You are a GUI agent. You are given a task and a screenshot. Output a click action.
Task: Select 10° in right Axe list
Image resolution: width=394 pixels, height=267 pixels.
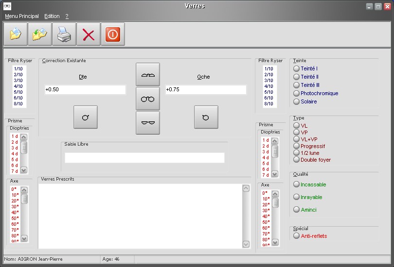click(x=266, y=199)
